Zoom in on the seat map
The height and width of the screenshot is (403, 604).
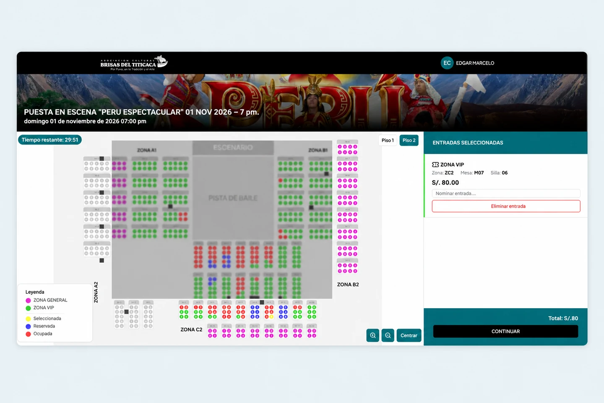click(372, 335)
